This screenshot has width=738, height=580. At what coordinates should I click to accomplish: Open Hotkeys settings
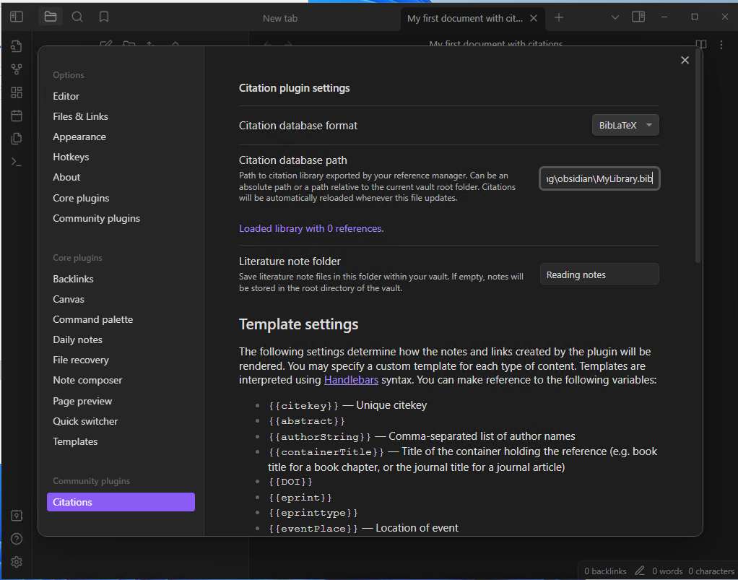click(71, 157)
